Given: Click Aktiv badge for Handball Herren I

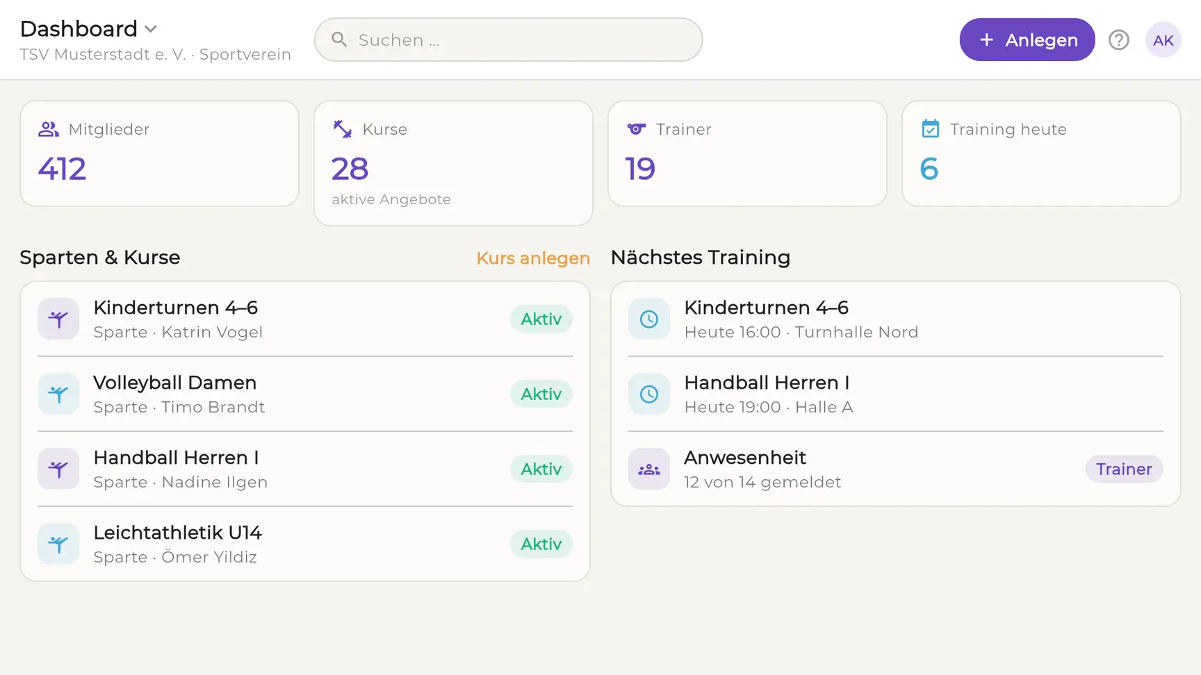Looking at the screenshot, I should [x=541, y=469].
